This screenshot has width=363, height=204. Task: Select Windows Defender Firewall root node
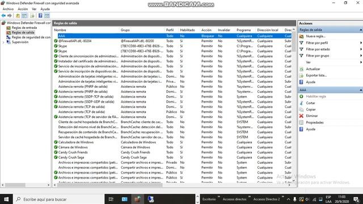coord(28,23)
